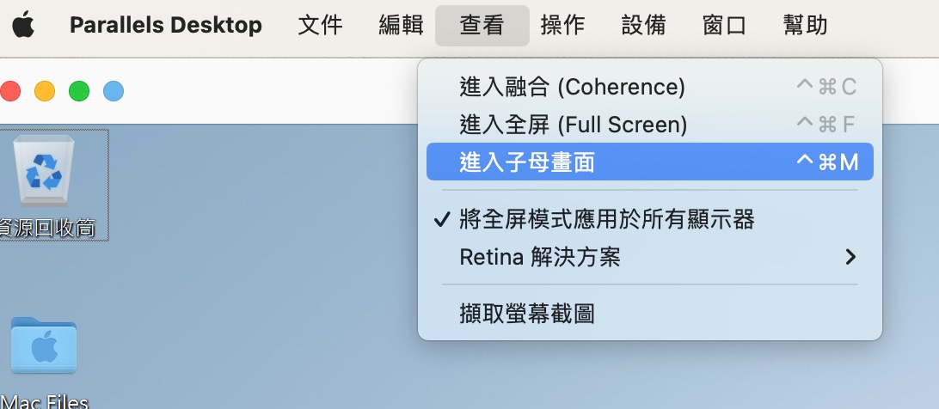Click the blue Coherence window button
This screenshot has width=939, height=409.
[114, 91]
